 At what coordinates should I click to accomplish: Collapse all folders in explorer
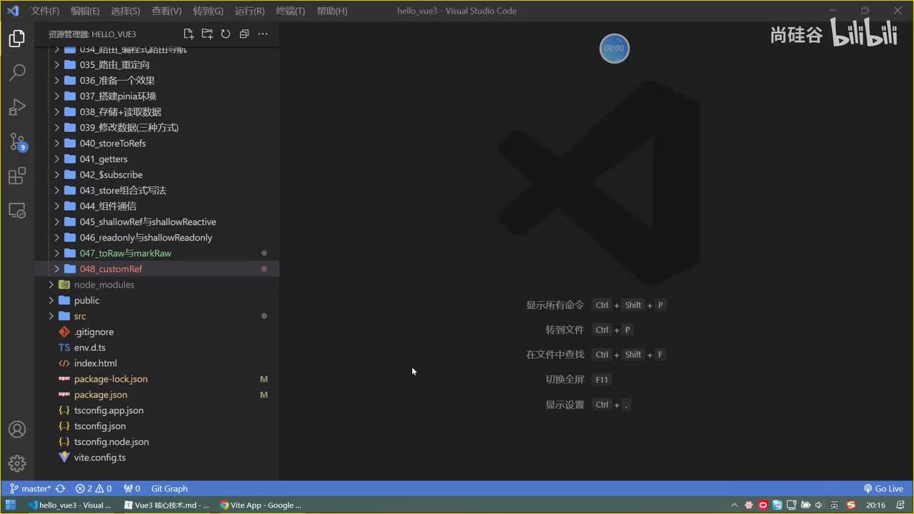coord(244,34)
